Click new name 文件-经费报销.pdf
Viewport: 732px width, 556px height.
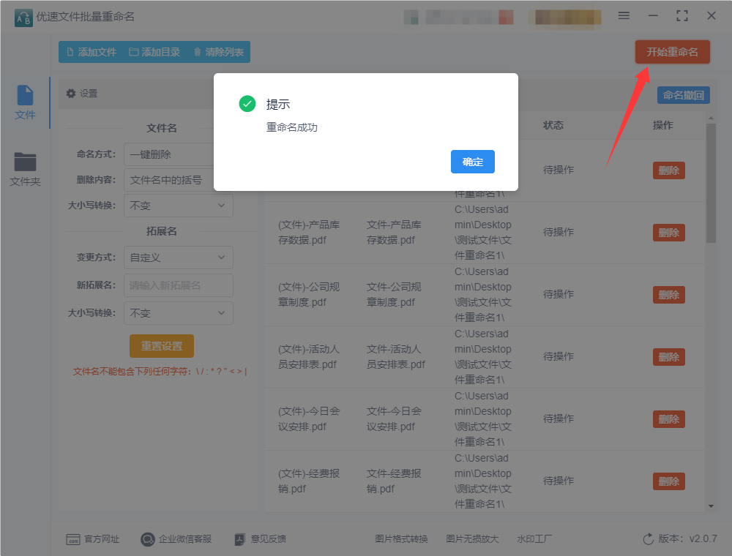pyautogui.click(x=394, y=481)
